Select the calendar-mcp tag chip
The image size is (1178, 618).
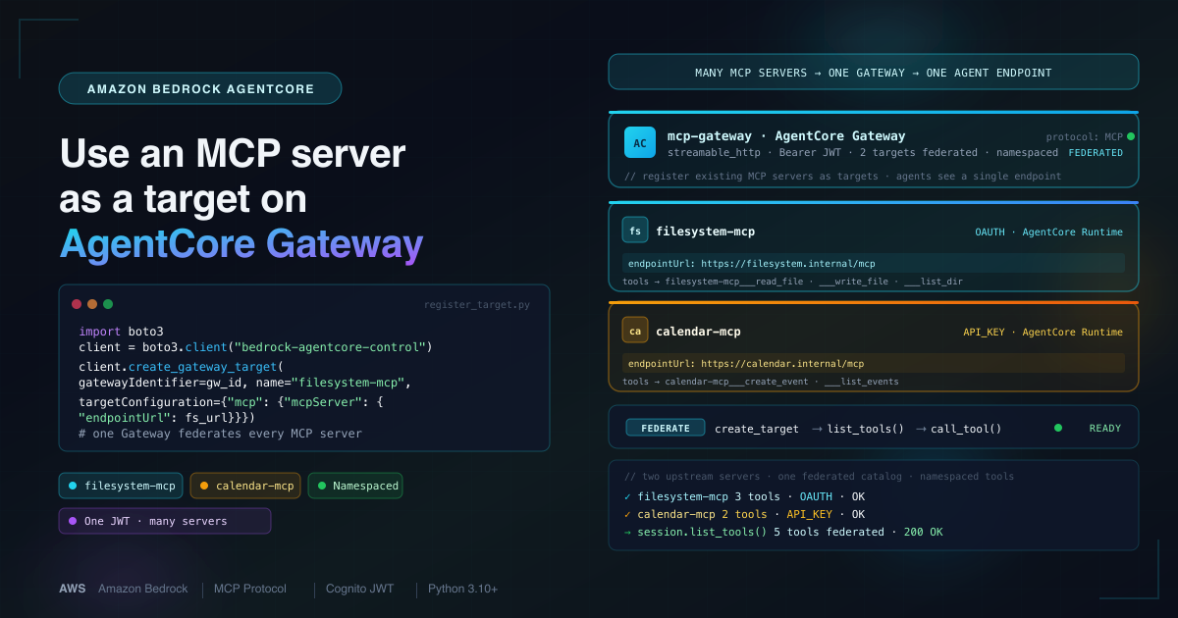[x=245, y=486]
